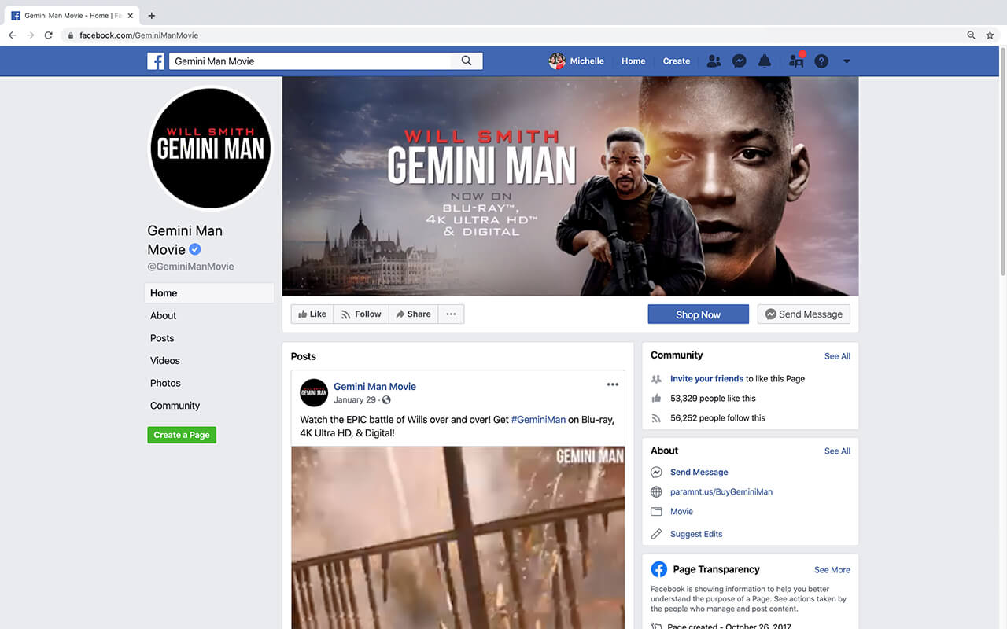
Task: Click "53,329 people like this" text
Action: [713, 398]
